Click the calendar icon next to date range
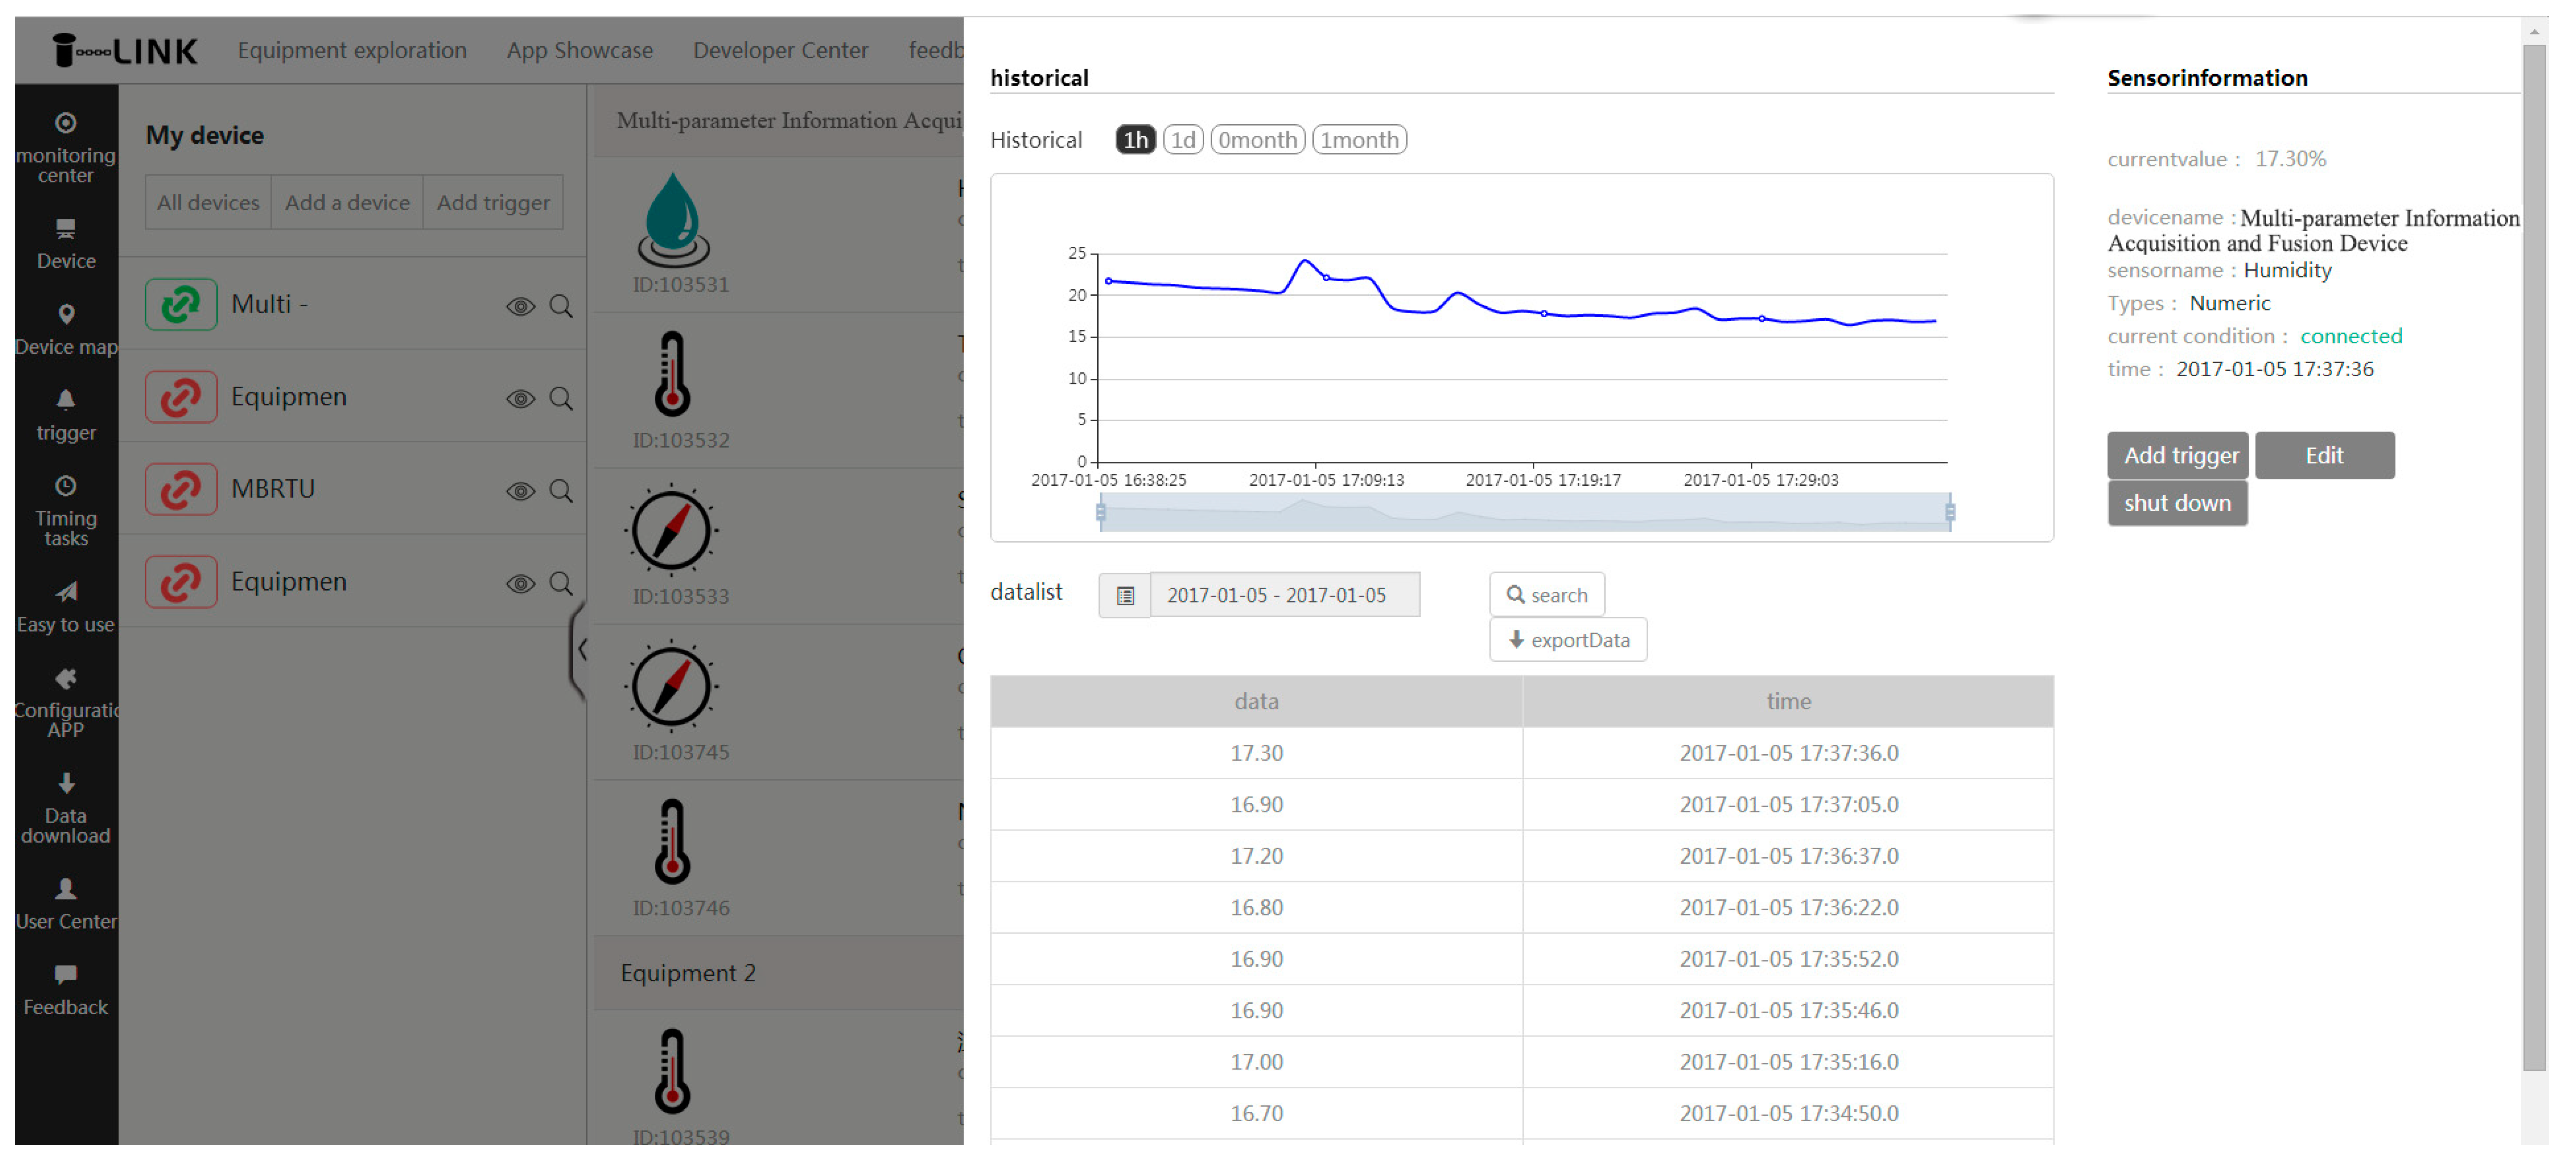2576x1167 pixels. pyautogui.click(x=1125, y=596)
